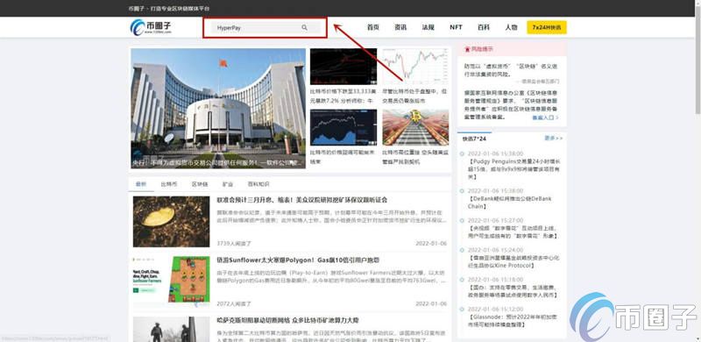Open the Bitcoin railway tracks thumbnail
701x342 pixels.
[415, 127]
